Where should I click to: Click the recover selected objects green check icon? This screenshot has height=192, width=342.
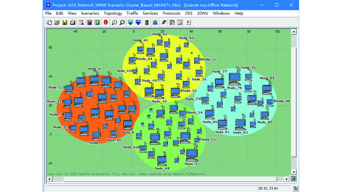tap(97, 23)
